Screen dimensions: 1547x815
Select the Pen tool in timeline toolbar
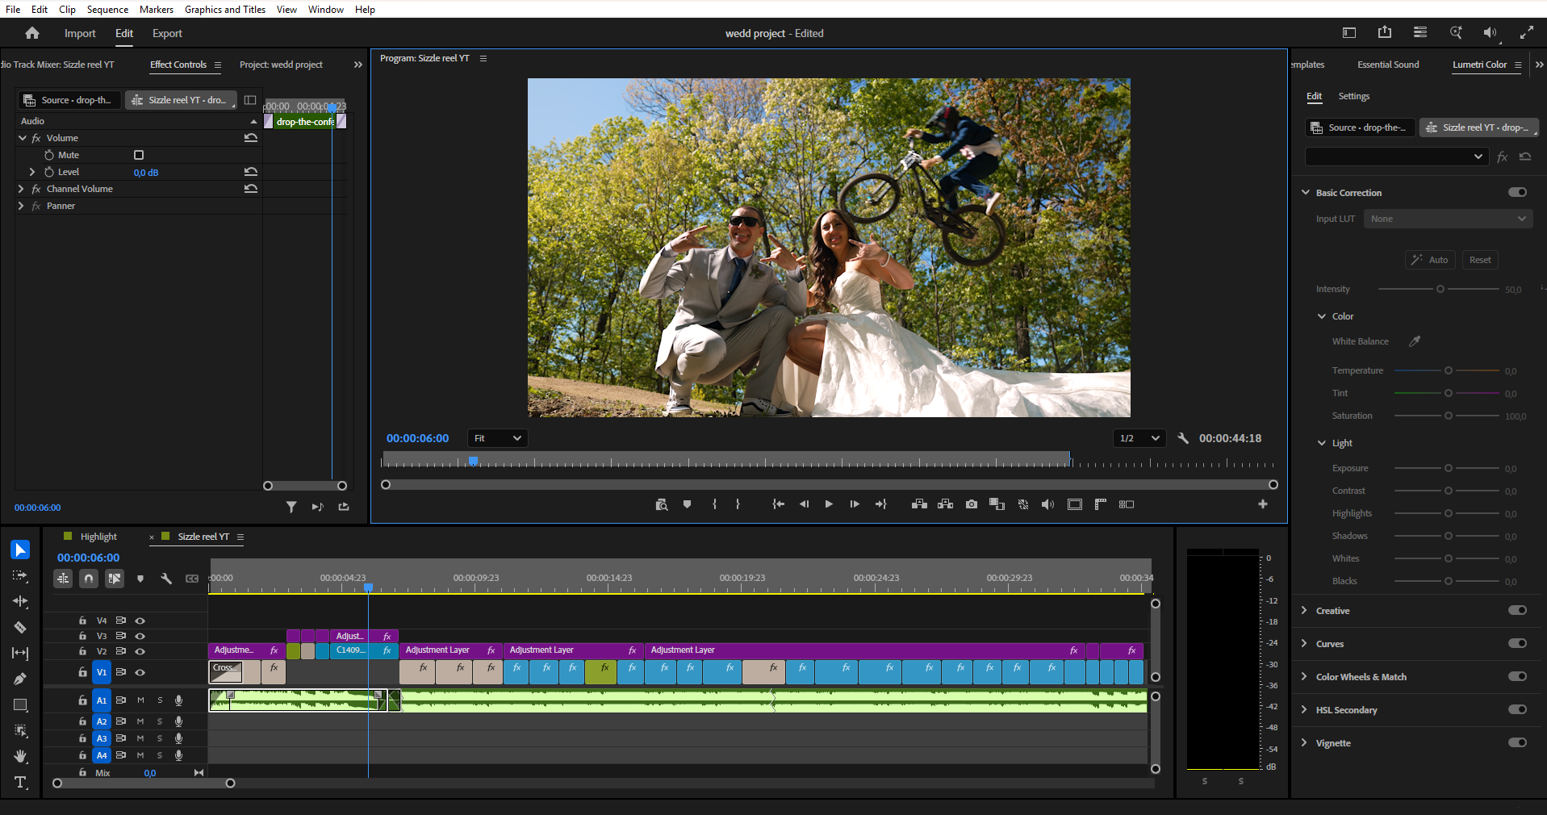point(20,679)
